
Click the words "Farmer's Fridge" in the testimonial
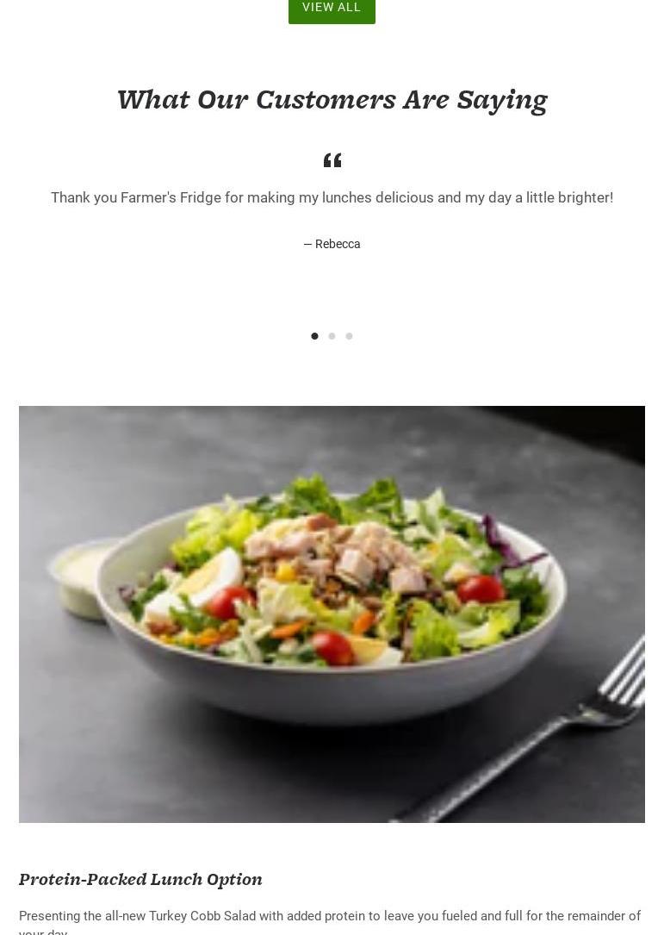(171, 197)
